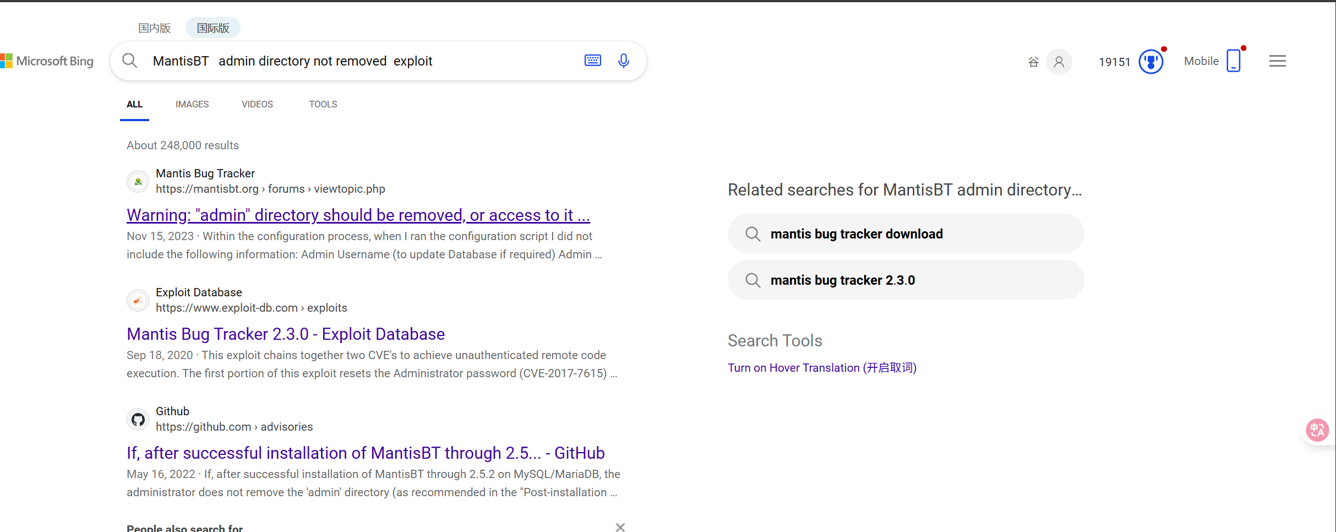Image resolution: width=1336 pixels, height=532 pixels.
Task: Click the Mantis Bug Tracker favicon
Action: 138,181
